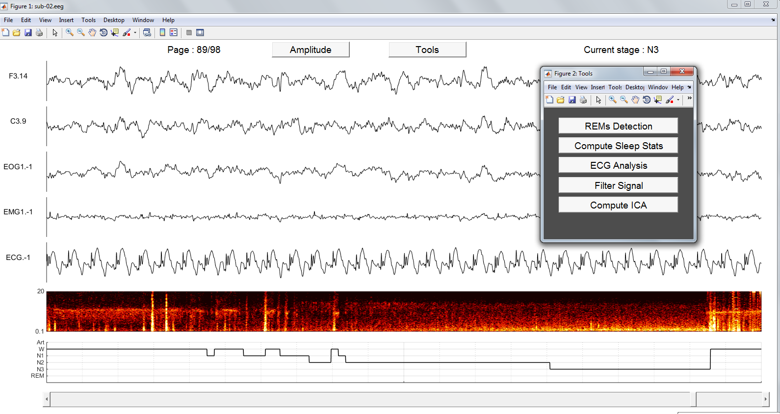Open file icon in Figure 2 Tools window
The image size is (780, 414).
click(561, 100)
